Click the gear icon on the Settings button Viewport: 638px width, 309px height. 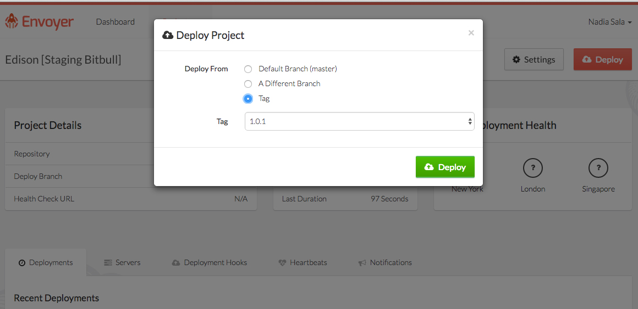coord(516,60)
